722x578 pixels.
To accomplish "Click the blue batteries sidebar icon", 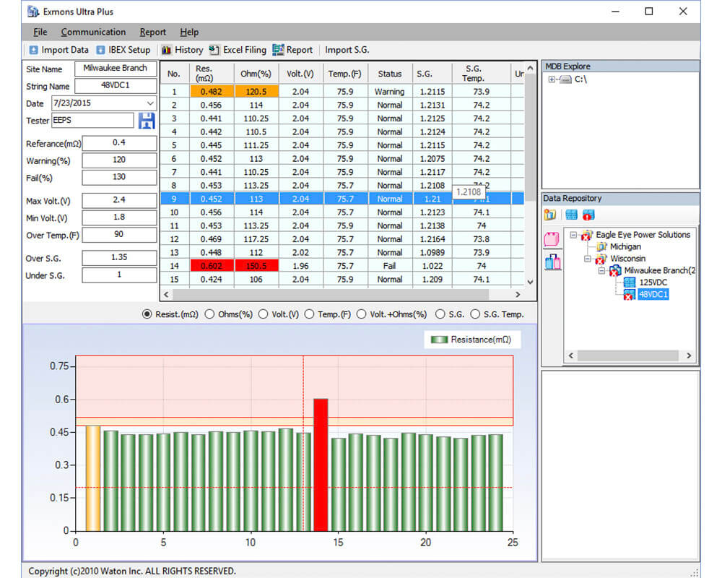I will click(552, 262).
